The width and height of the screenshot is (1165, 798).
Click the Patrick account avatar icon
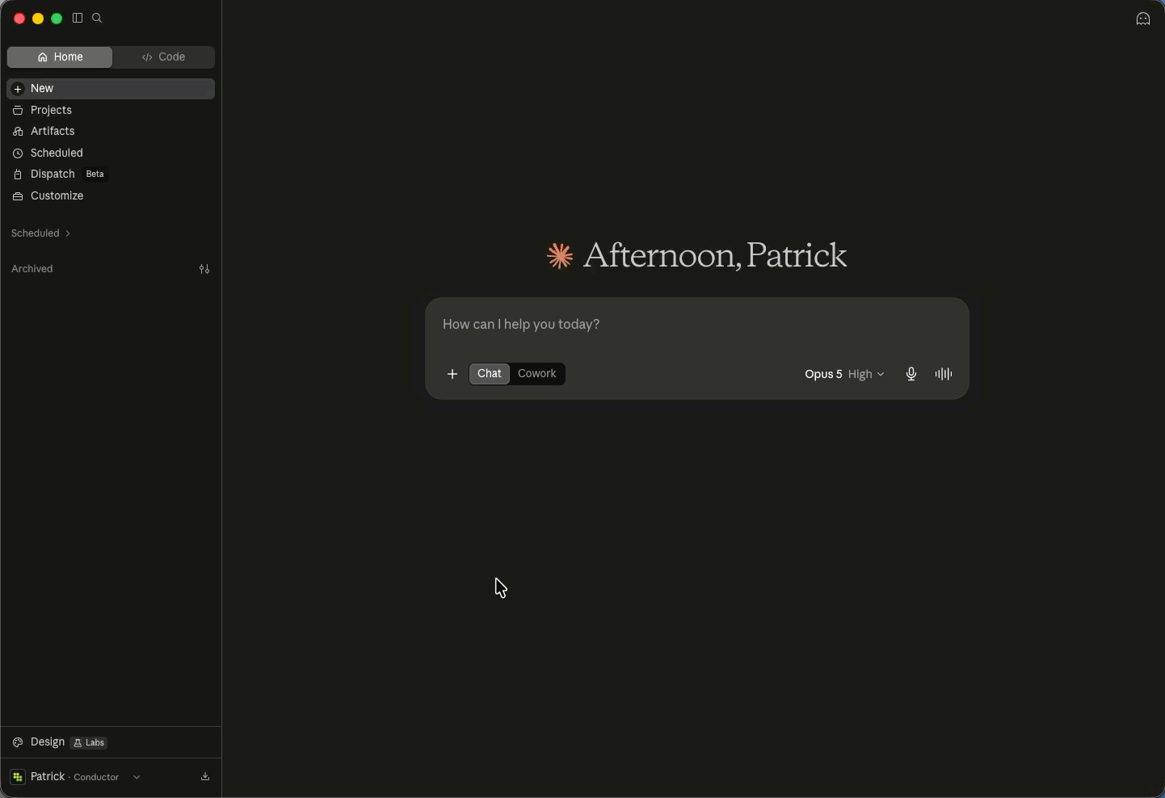click(x=18, y=777)
